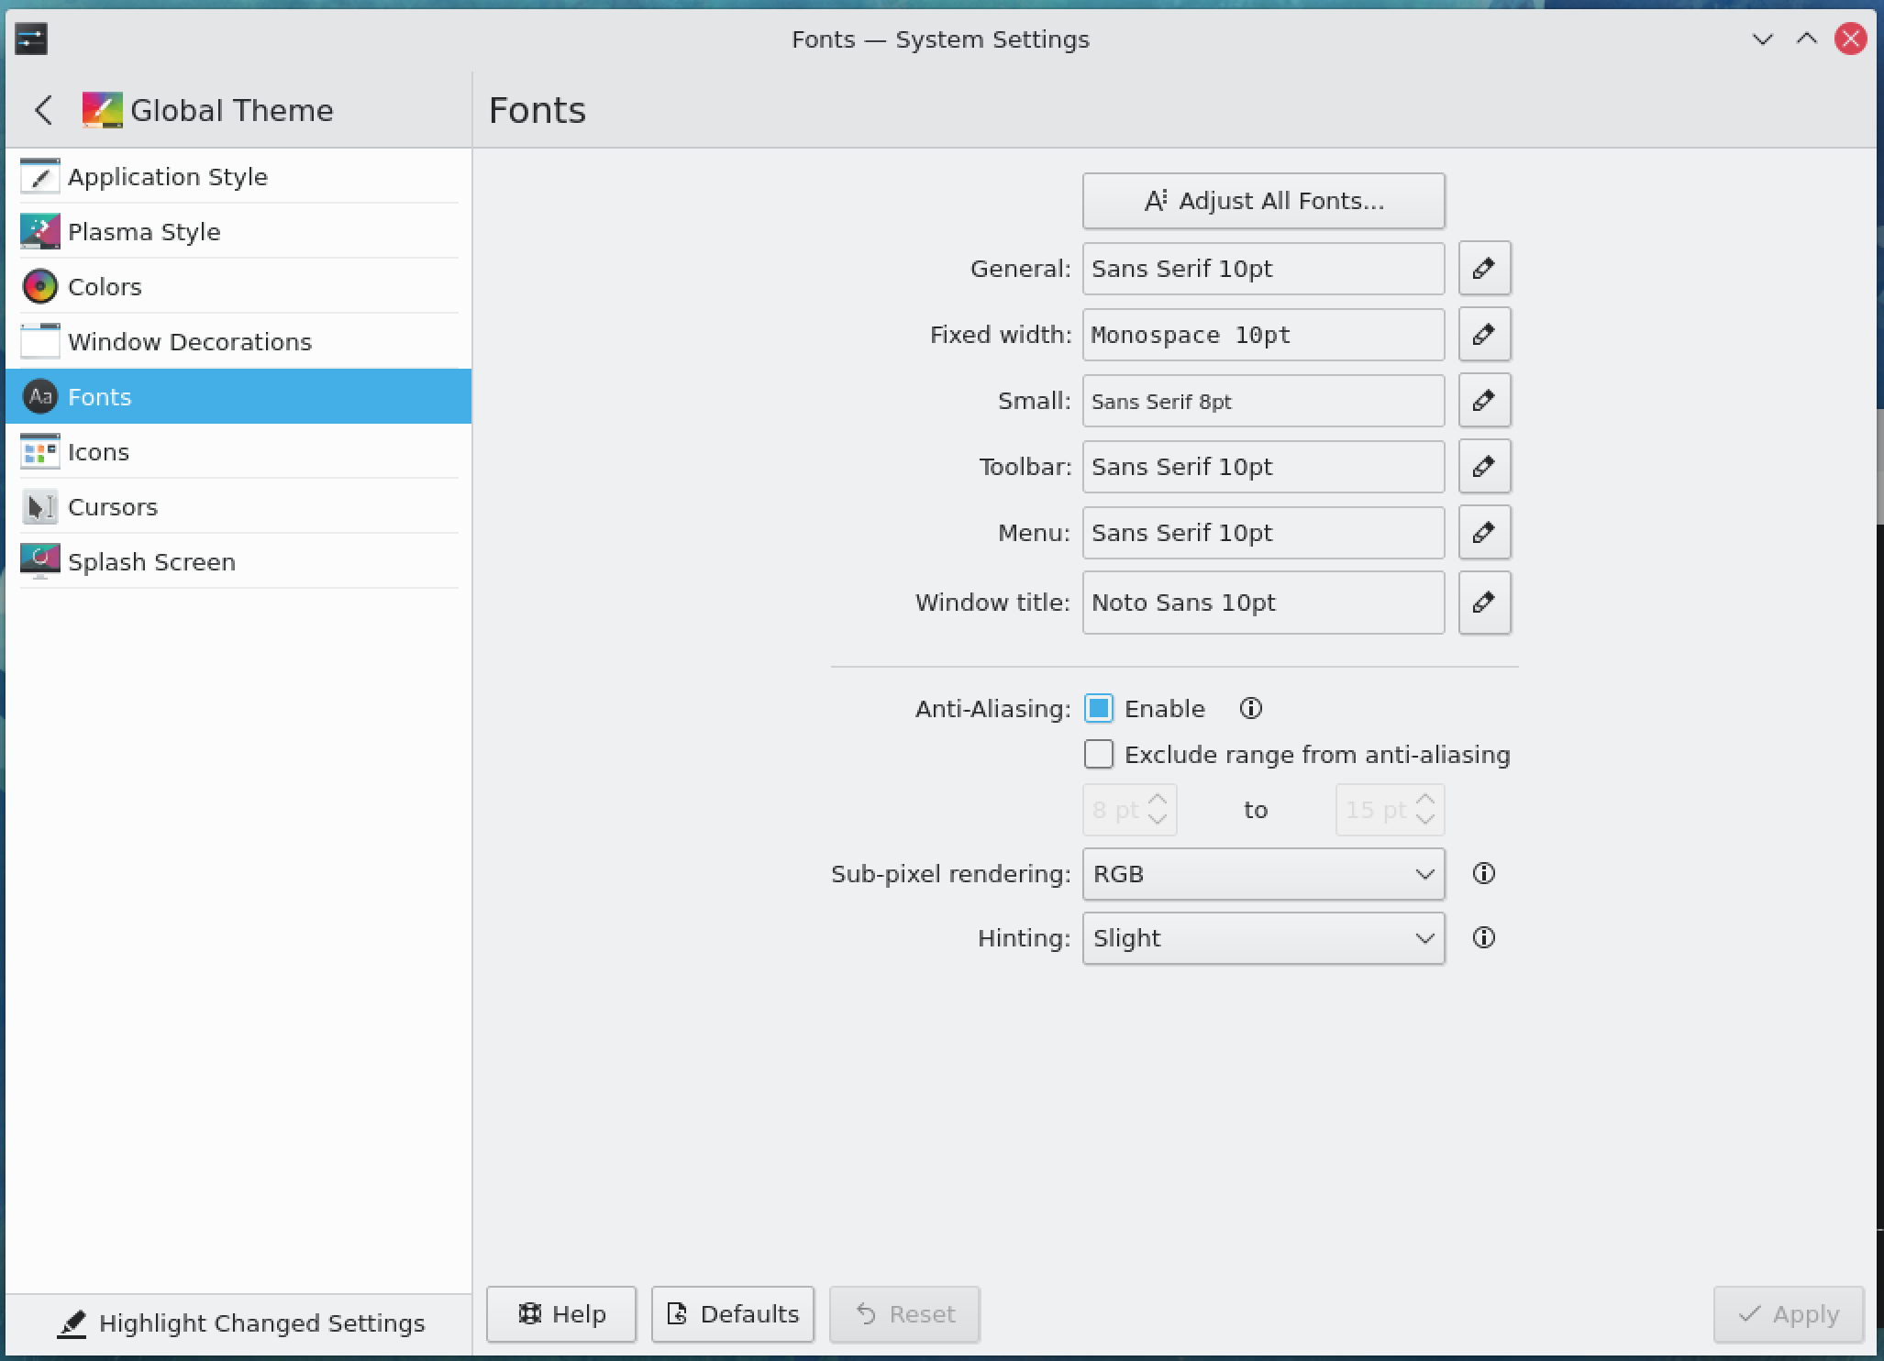This screenshot has height=1361, width=1884.
Task: Show info for Sub-pixel rendering
Action: pos(1484,874)
